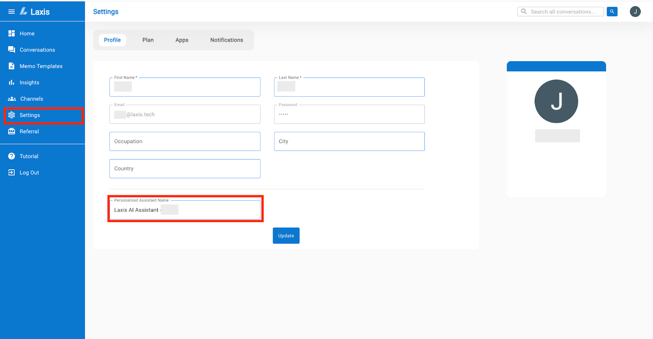Open Referral in sidebar
The width and height of the screenshot is (653, 339).
(42, 131)
